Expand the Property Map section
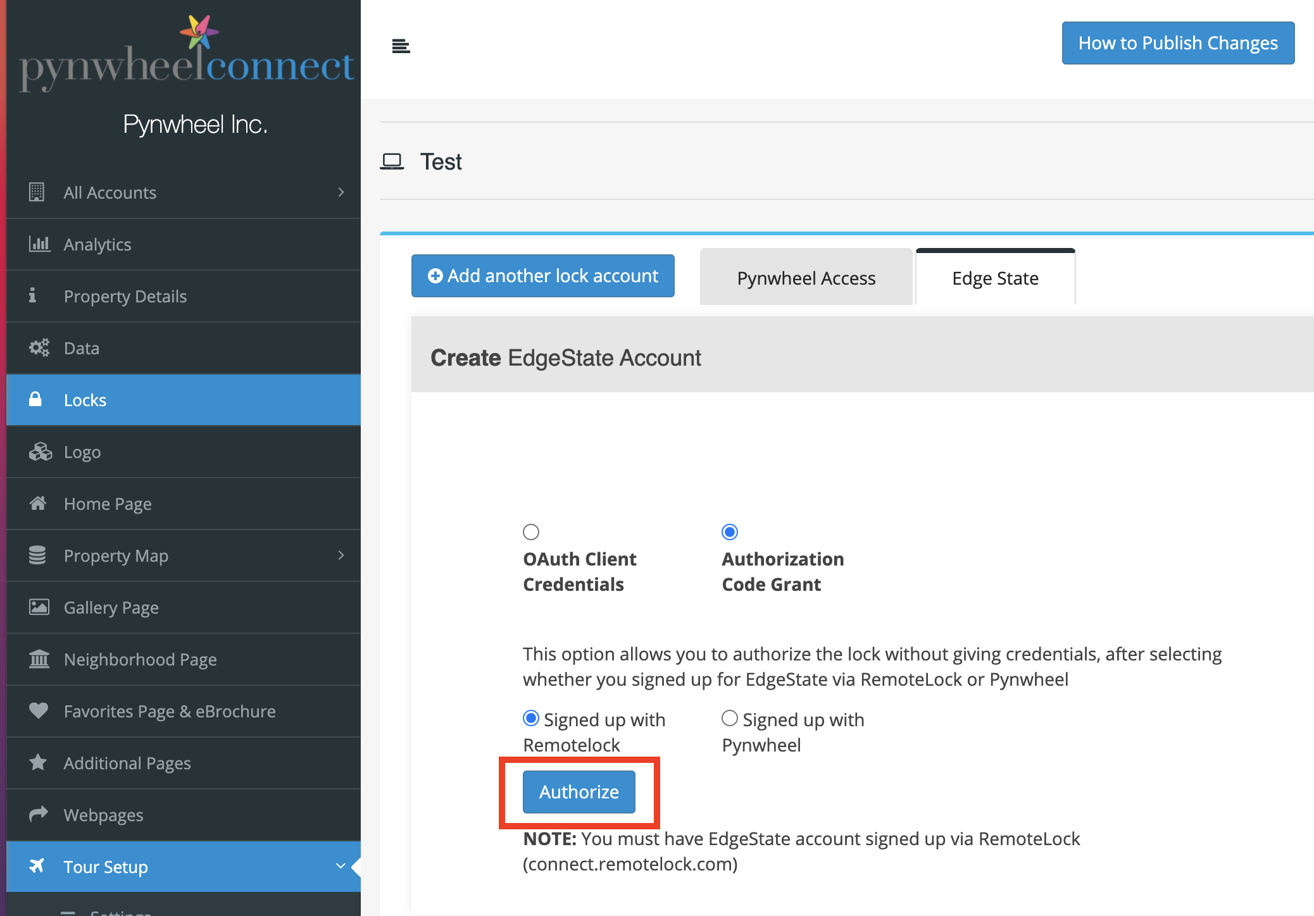 click(342, 555)
